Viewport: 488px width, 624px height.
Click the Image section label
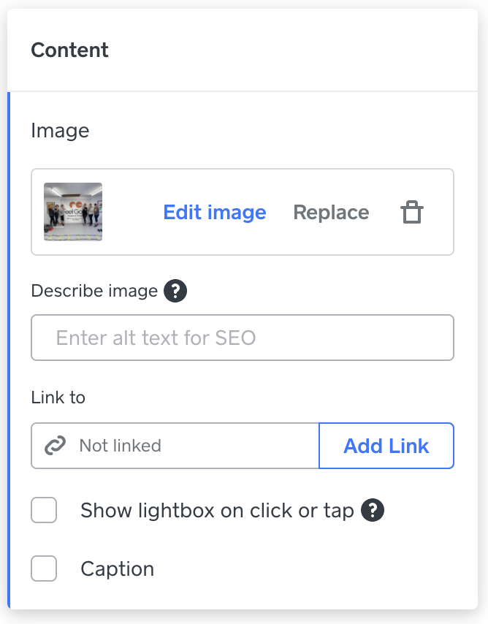(59, 130)
